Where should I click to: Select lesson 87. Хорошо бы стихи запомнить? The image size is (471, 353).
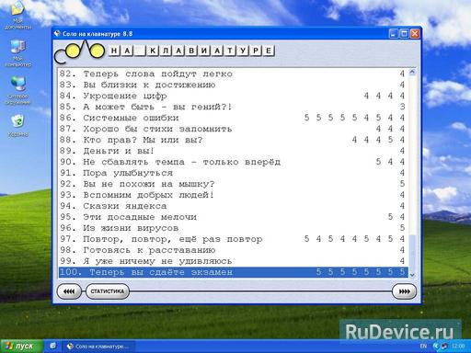(x=233, y=129)
